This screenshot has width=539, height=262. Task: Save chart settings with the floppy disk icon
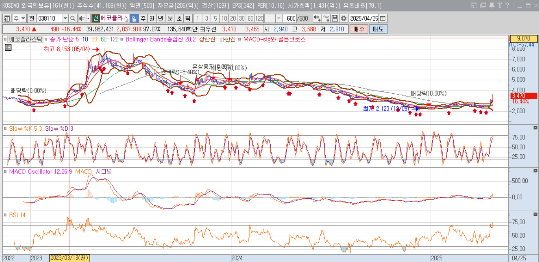tap(335, 19)
